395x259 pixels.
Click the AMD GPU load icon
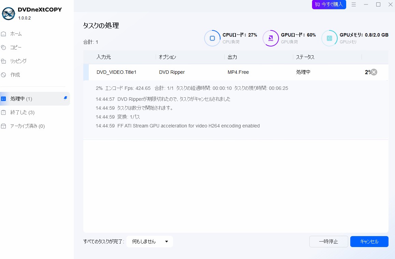(x=270, y=38)
